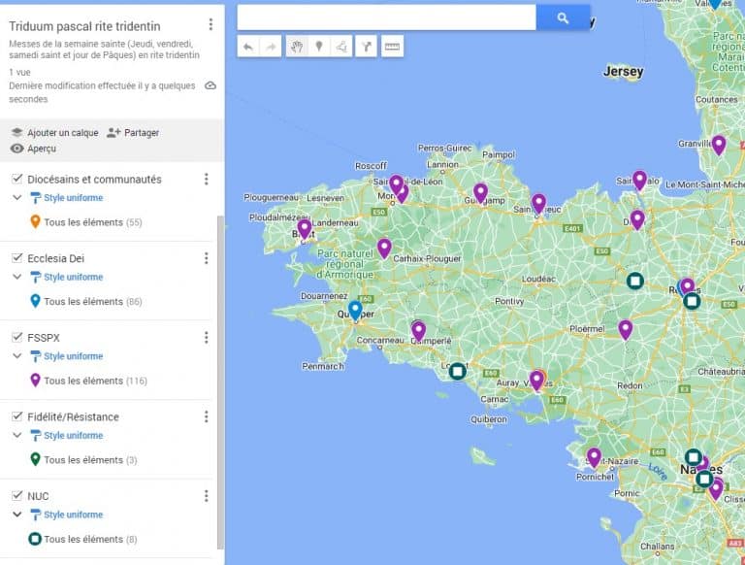Collapse FSSPX layer chevron
The width and height of the screenshot is (745, 565).
click(x=17, y=355)
